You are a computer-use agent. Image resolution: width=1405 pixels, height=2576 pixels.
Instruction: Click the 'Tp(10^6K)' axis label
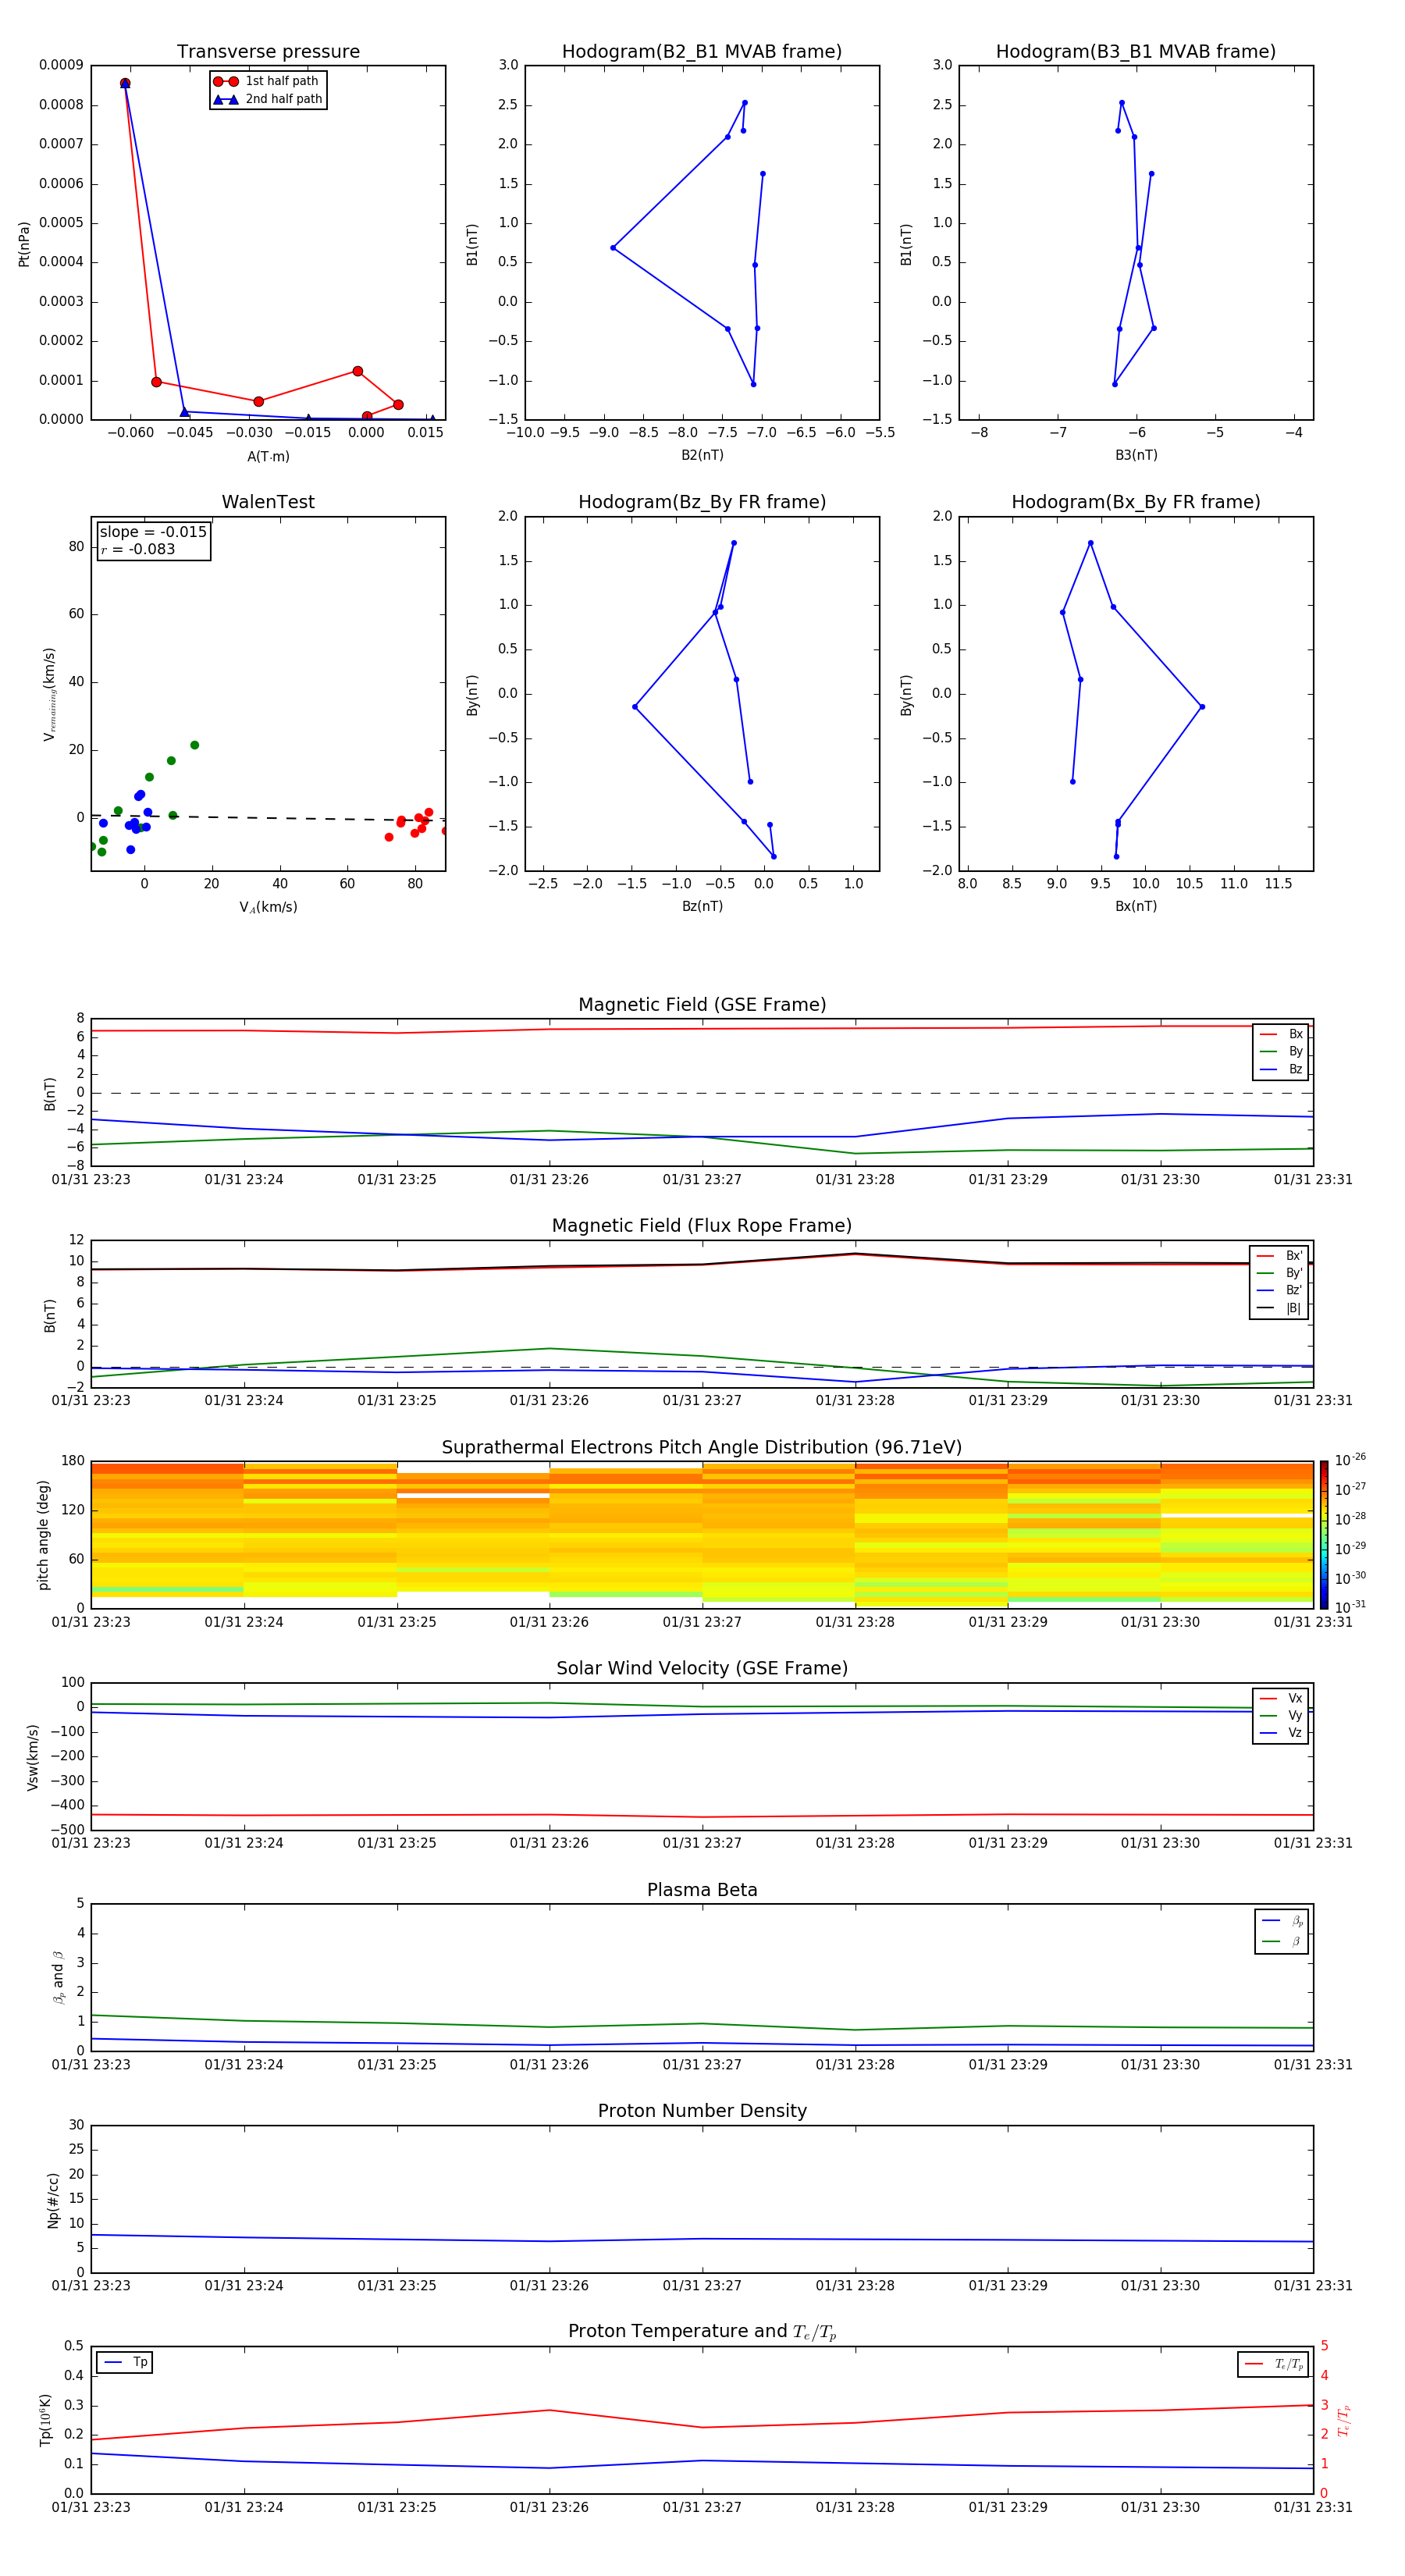tap(45, 2420)
